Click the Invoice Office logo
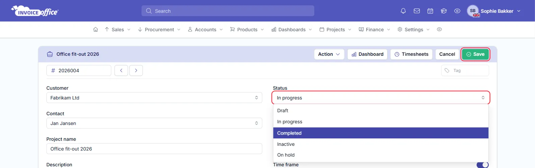 pos(35,11)
